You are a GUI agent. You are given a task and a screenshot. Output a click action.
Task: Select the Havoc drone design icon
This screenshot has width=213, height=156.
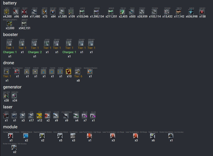(x=69, y=71)
